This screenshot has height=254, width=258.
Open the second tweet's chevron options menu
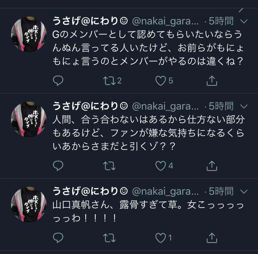coord(244,106)
